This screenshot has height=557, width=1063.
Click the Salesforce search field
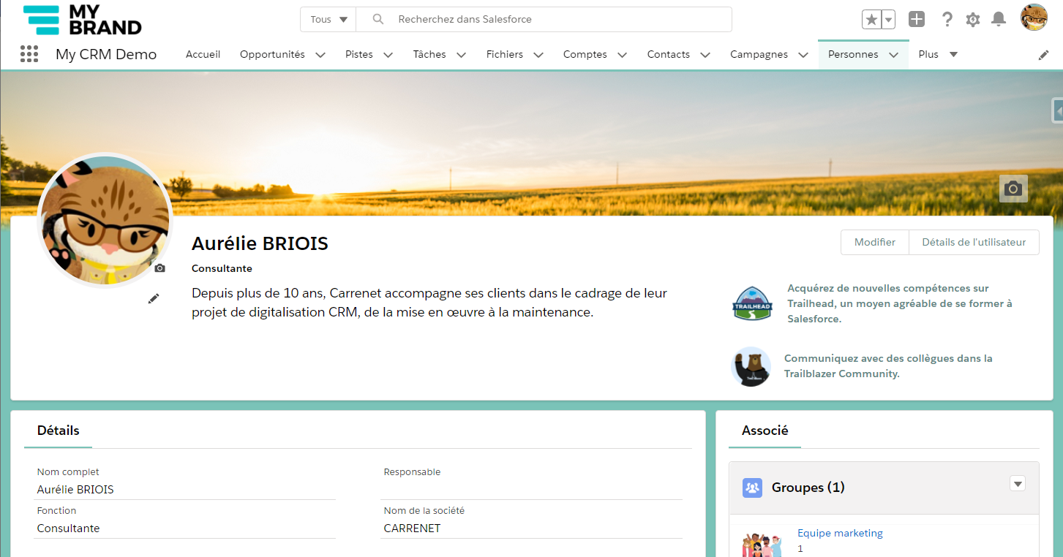556,20
